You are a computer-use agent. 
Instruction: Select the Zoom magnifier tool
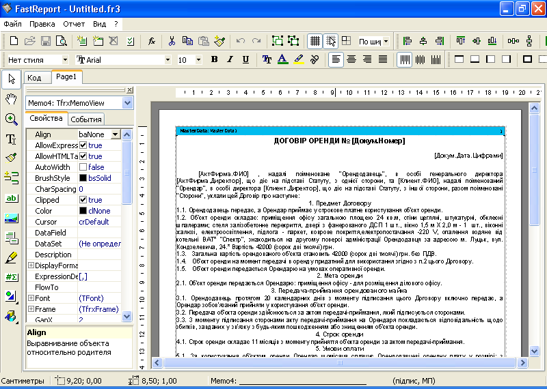11,119
